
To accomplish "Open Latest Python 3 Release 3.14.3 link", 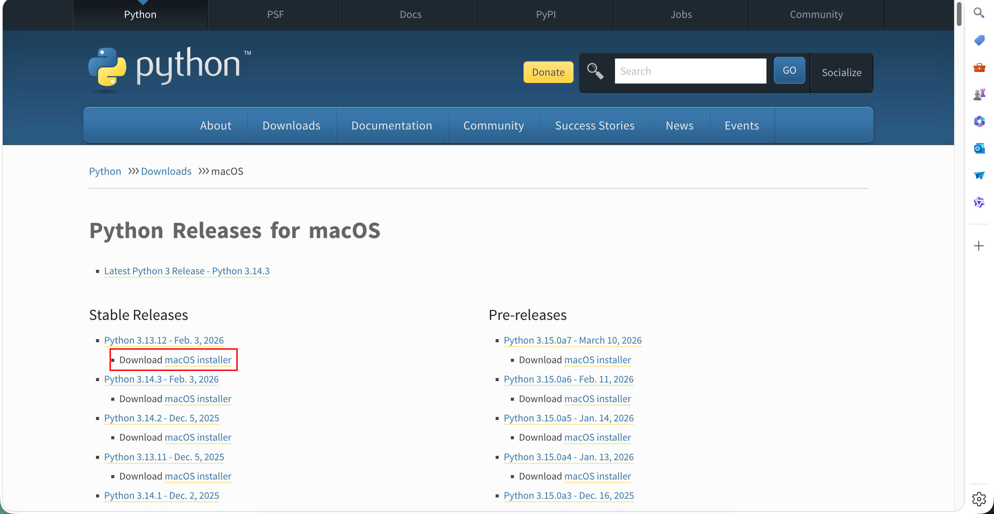I will pyautogui.click(x=187, y=271).
